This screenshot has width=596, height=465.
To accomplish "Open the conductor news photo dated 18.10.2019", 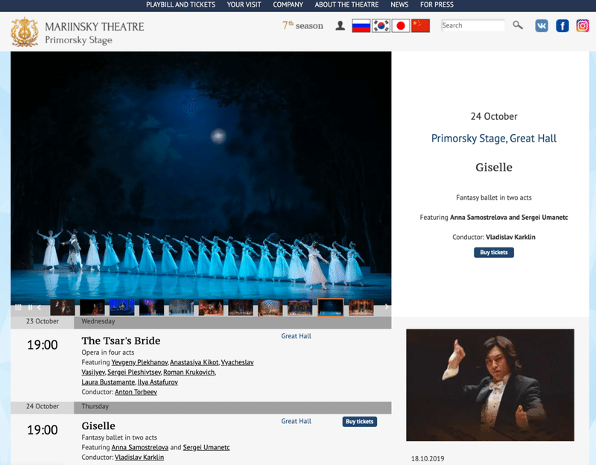I will pyautogui.click(x=490, y=385).
